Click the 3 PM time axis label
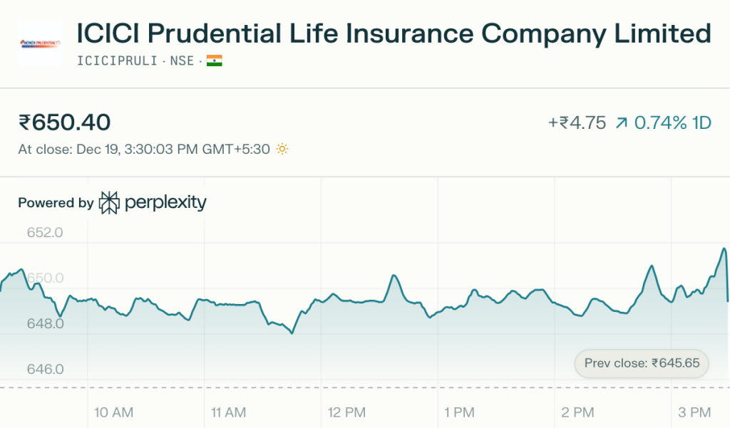Viewport: 730px width, 428px height. 694,412
